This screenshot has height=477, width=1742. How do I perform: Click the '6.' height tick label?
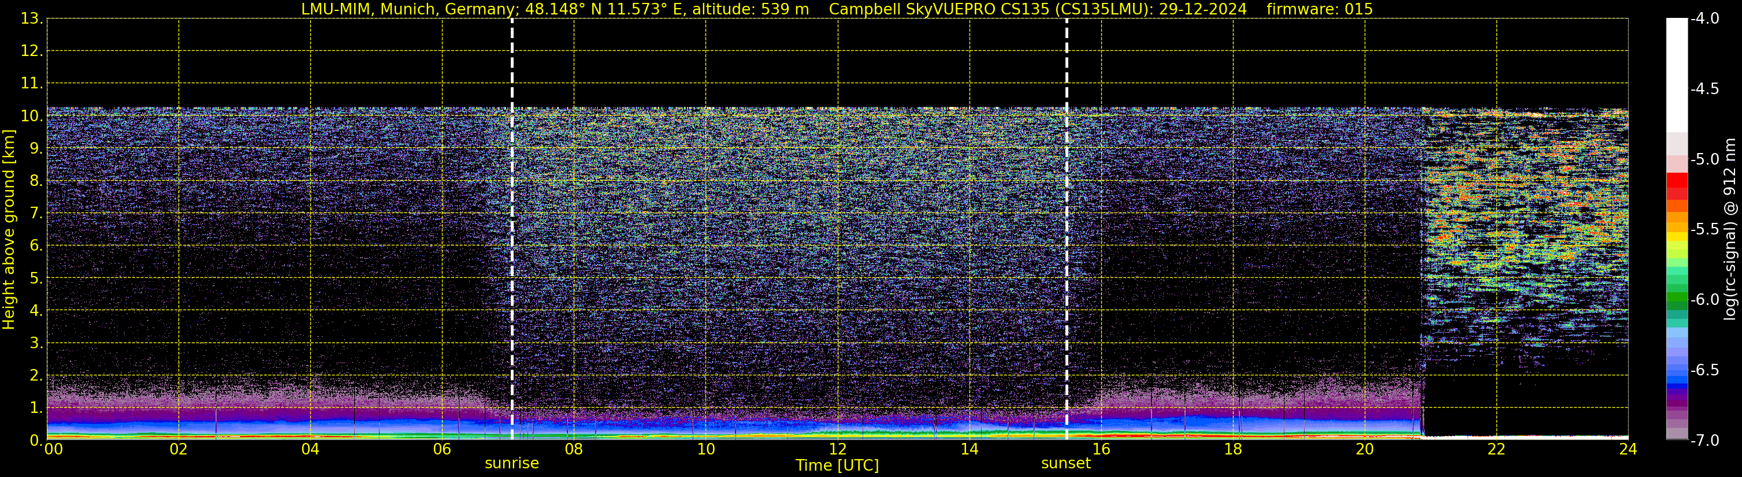[x=36, y=246]
